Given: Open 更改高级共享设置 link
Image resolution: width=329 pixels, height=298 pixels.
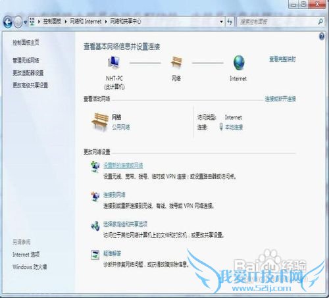Looking at the screenshot, I should click(30, 85).
